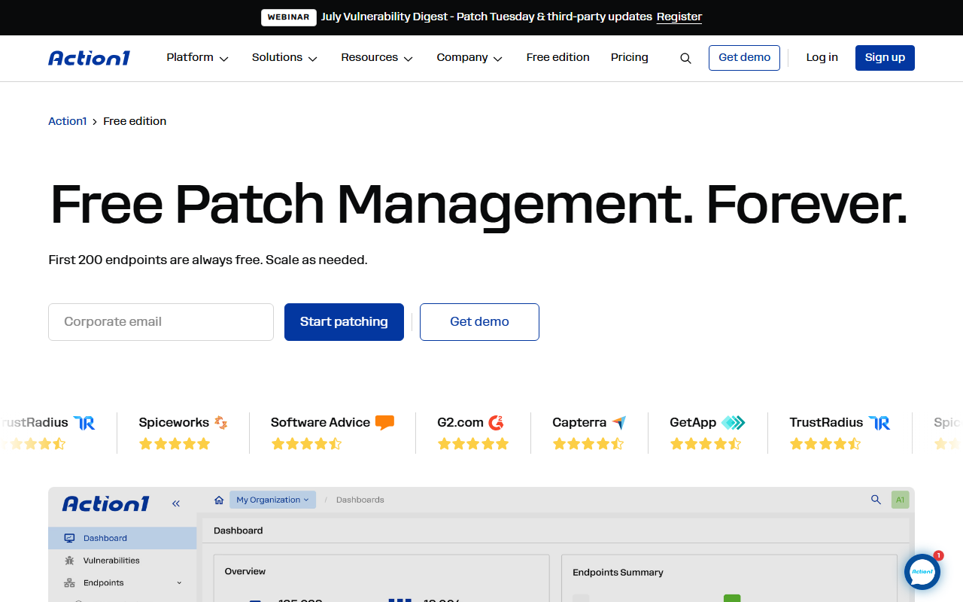
Task: Select Dashboard in the preview sidebar
Action: point(123,538)
